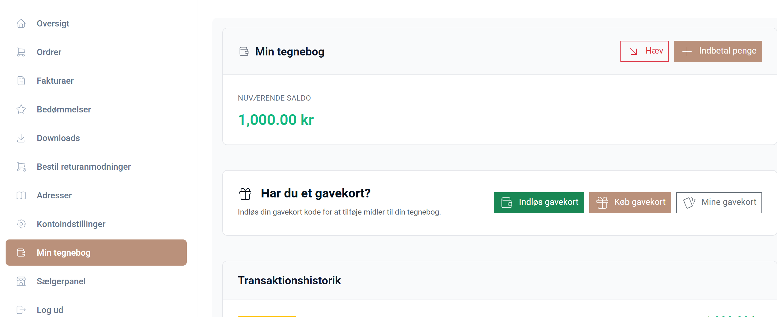777x317 pixels.
Task: Click the Køb gavekort button
Action: tap(630, 203)
